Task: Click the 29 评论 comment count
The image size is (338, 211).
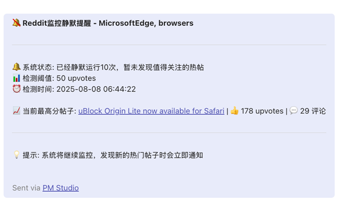Action: (313, 111)
